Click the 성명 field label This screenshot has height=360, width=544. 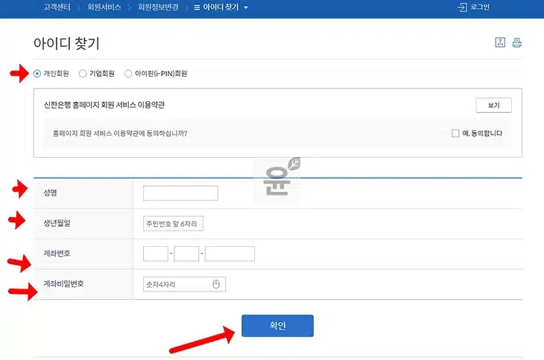point(51,193)
